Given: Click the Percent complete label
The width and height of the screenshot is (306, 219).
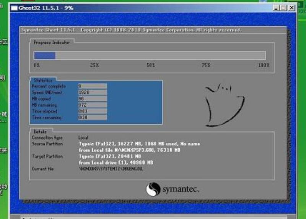Looking at the screenshot, I should click(x=49, y=86).
